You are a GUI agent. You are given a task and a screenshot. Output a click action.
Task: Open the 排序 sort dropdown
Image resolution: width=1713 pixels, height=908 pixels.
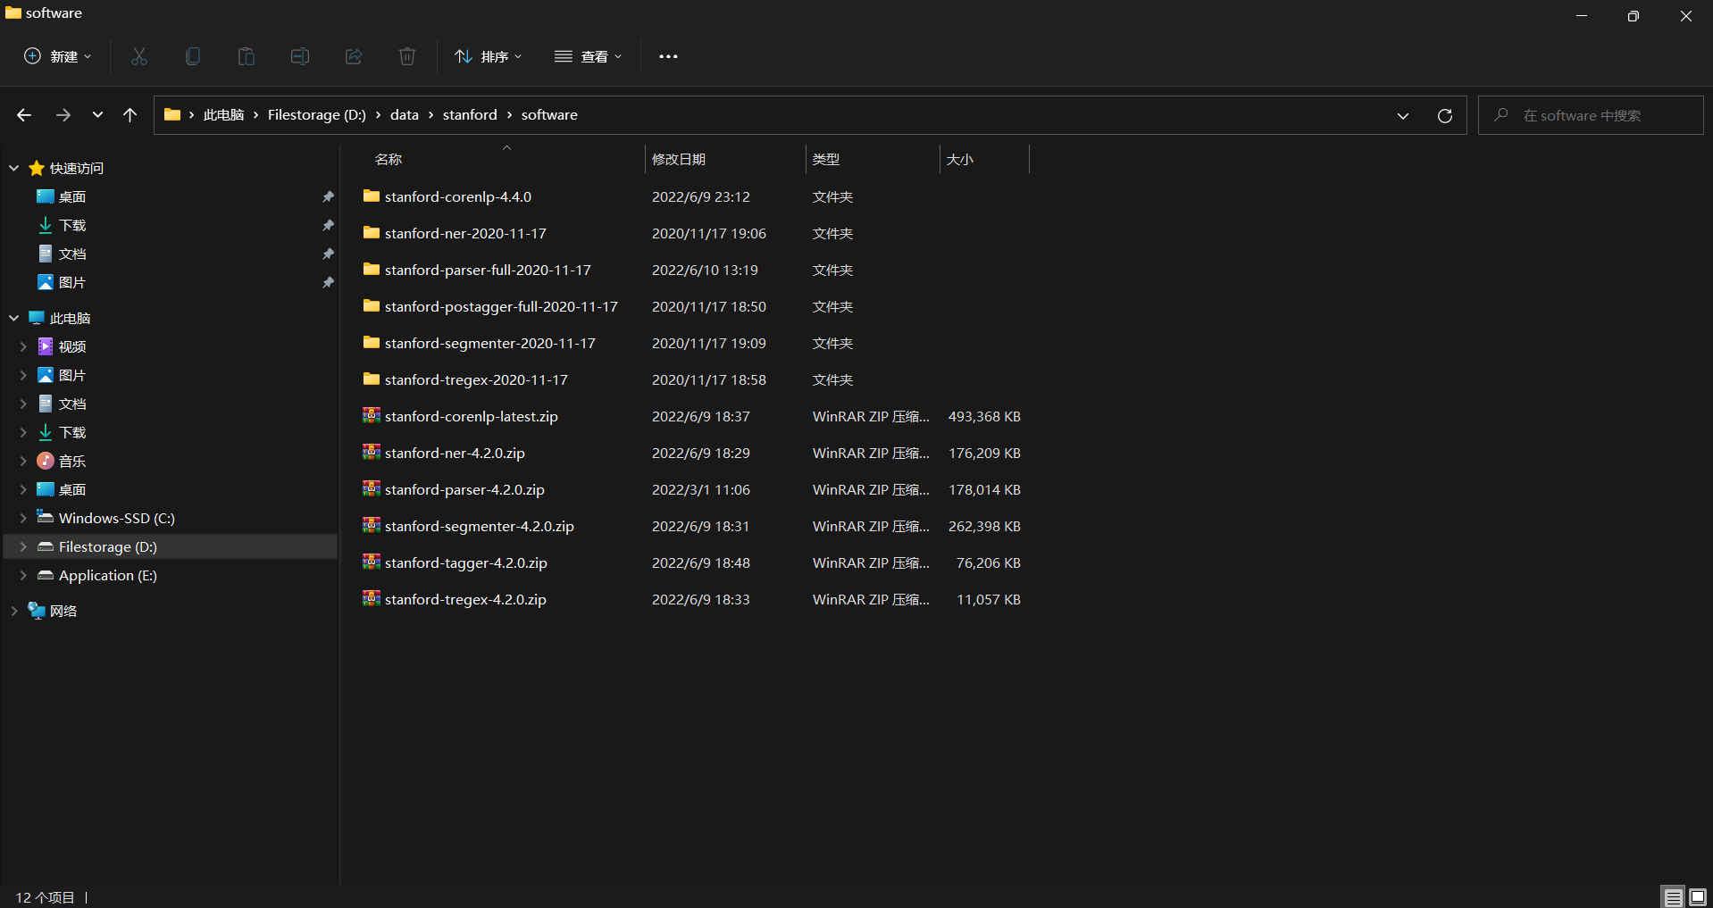[488, 56]
